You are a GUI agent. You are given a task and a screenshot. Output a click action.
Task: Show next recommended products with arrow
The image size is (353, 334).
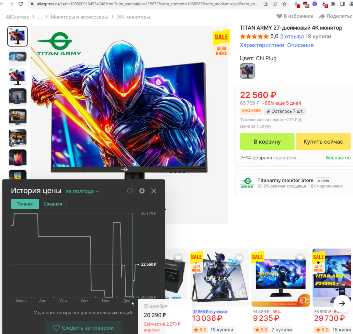point(342,303)
